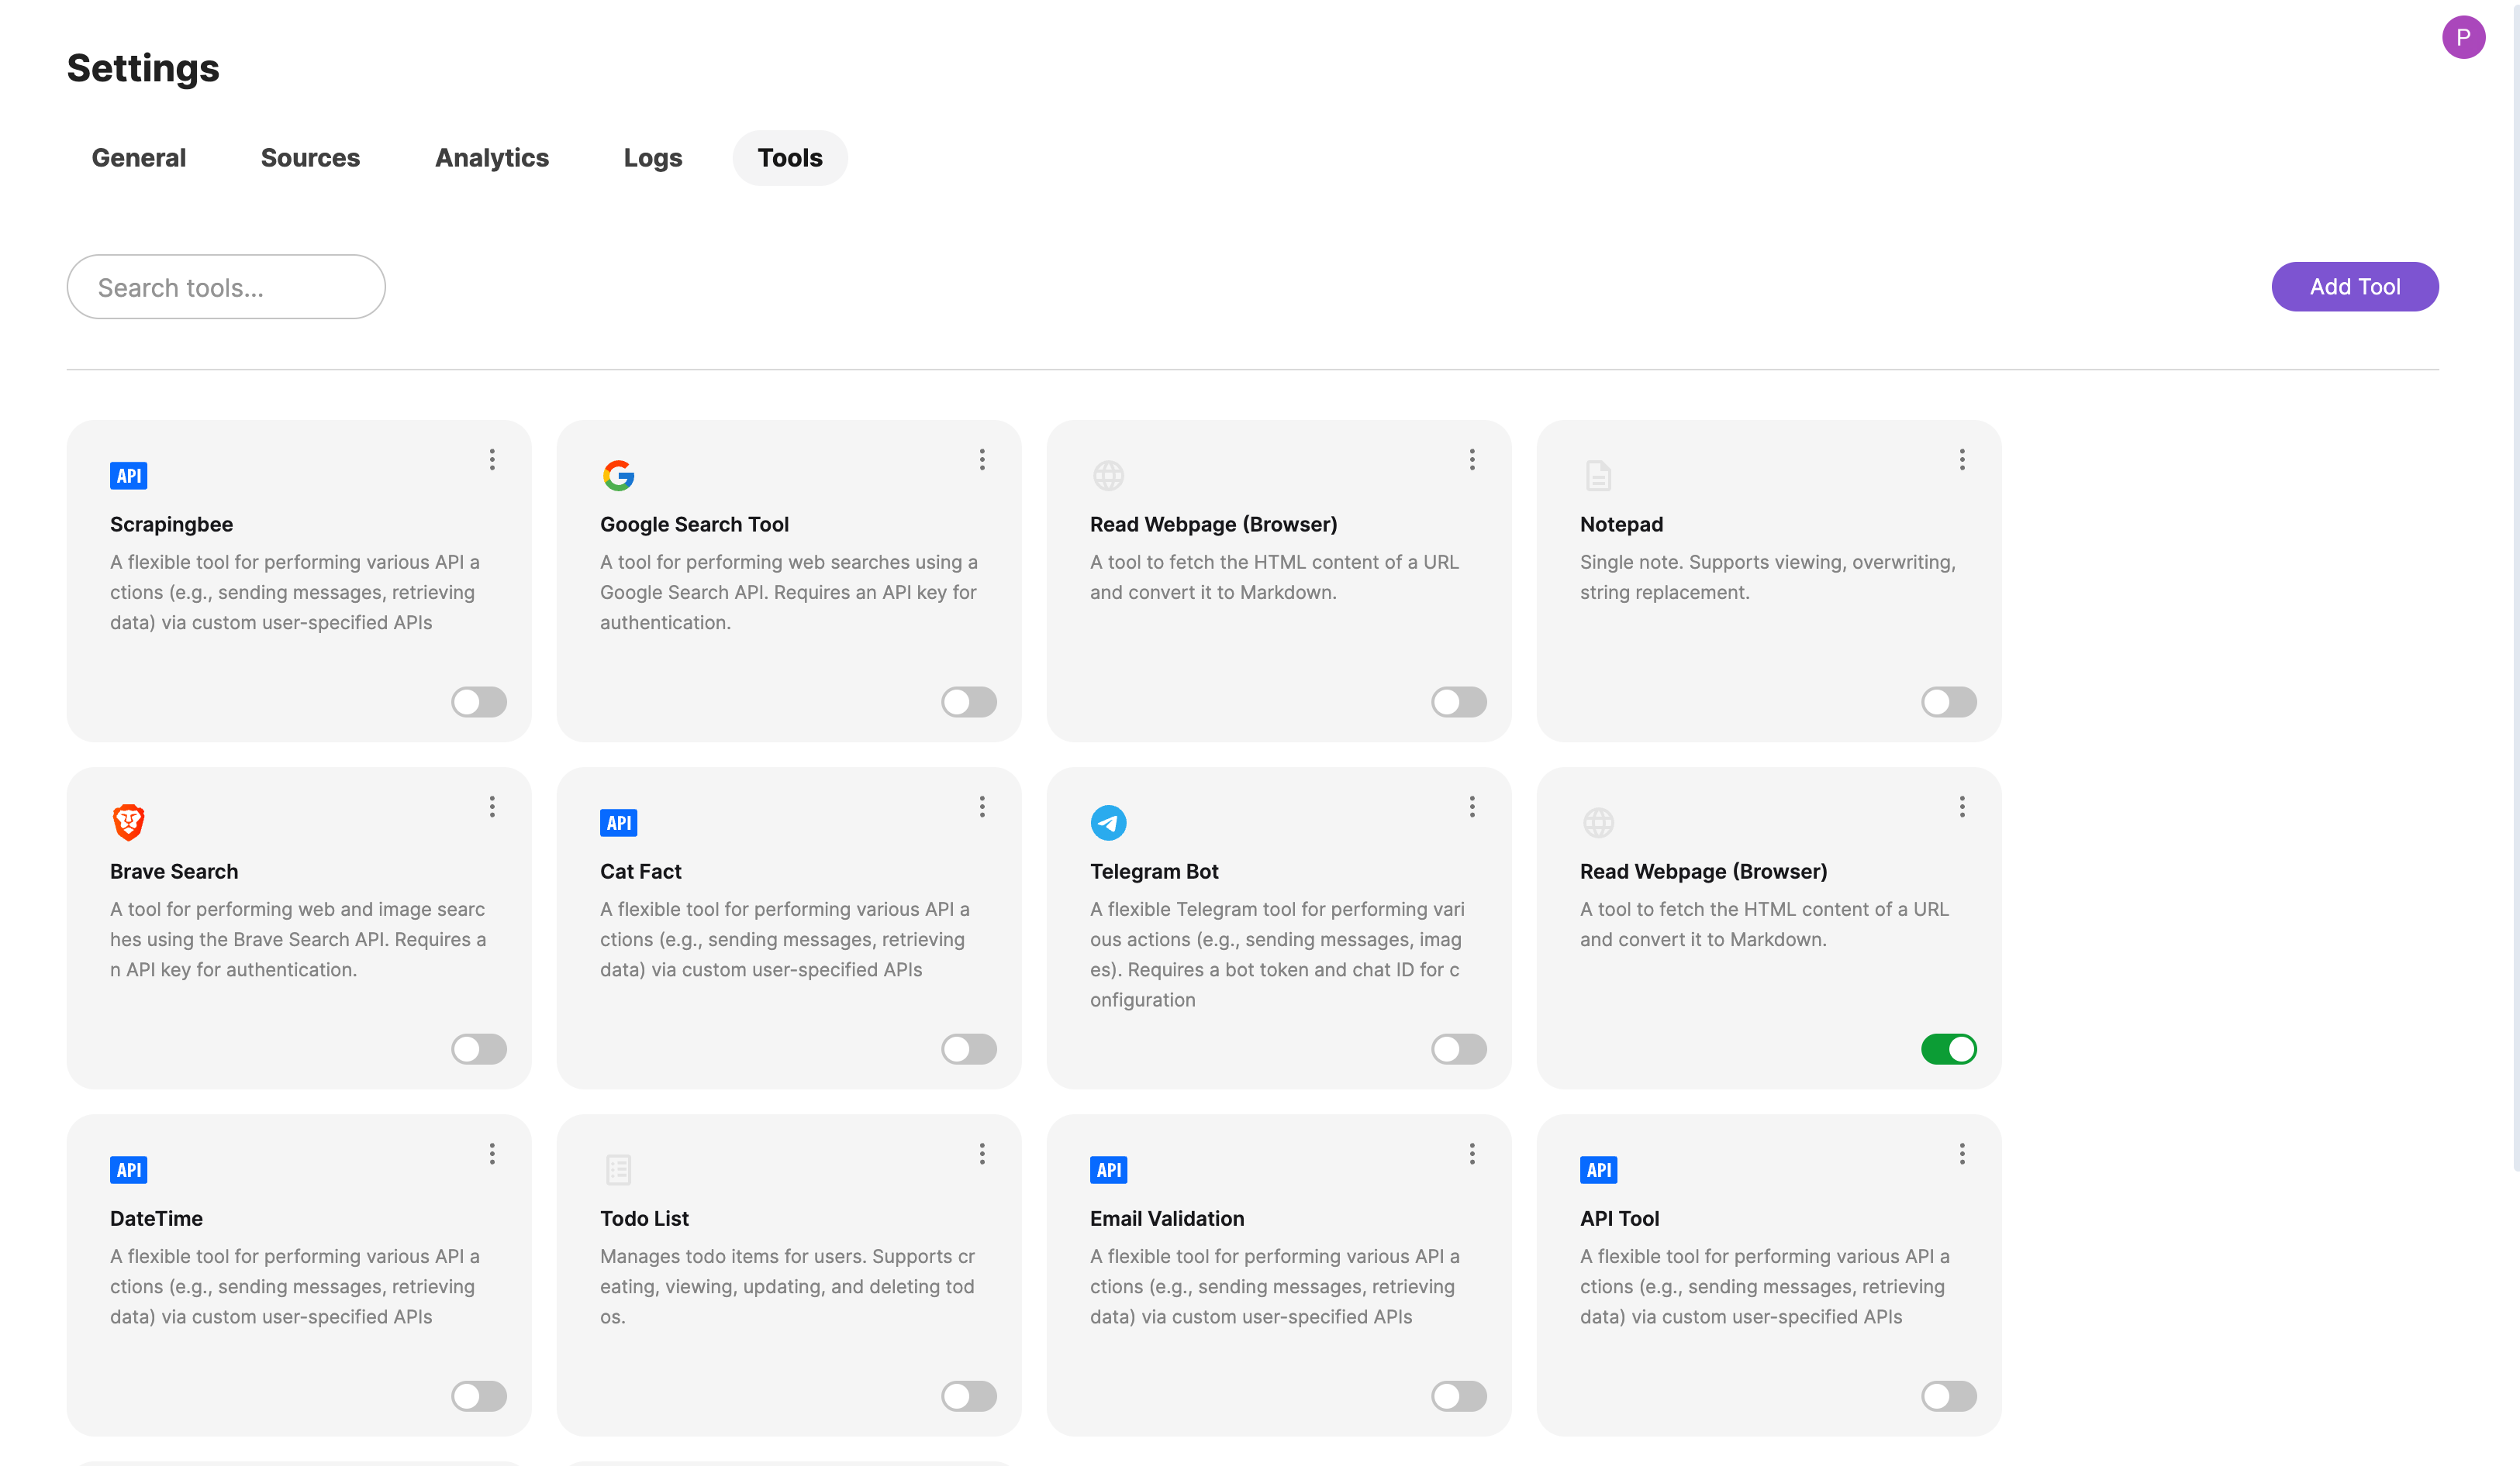Viewport: 2520px width, 1466px height.
Task: Click the checklist icon on Todo List card
Action: pyautogui.click(x=618, y=1169)
